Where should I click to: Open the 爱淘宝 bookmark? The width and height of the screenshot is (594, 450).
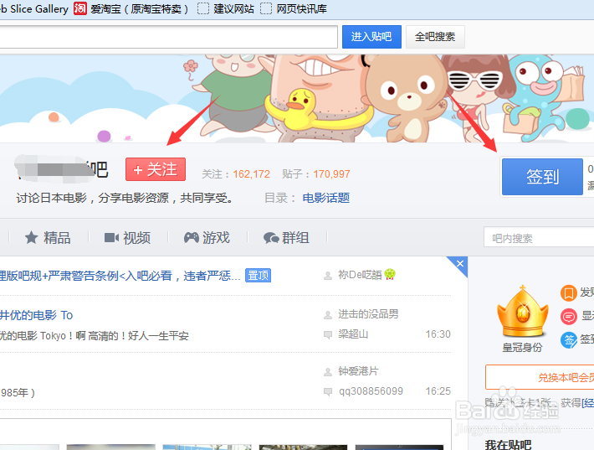click(131, 8)
